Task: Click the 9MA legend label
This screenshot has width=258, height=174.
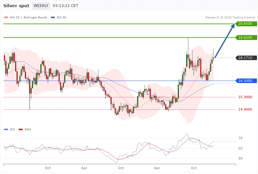Action: (28, 130)
